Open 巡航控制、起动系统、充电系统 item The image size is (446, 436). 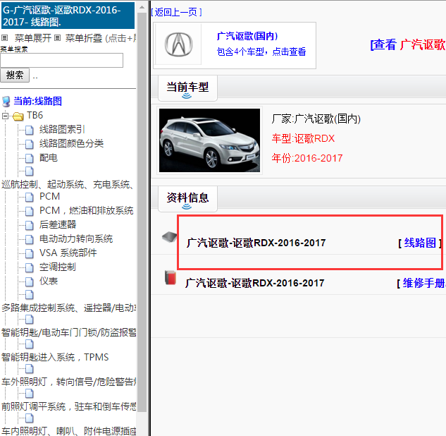point(68,185)
